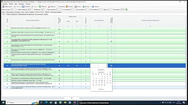The width and height of the screenshot is (188, 105).
Task: Uncheck completion checkbox in row 4
Action: point(111,41)
